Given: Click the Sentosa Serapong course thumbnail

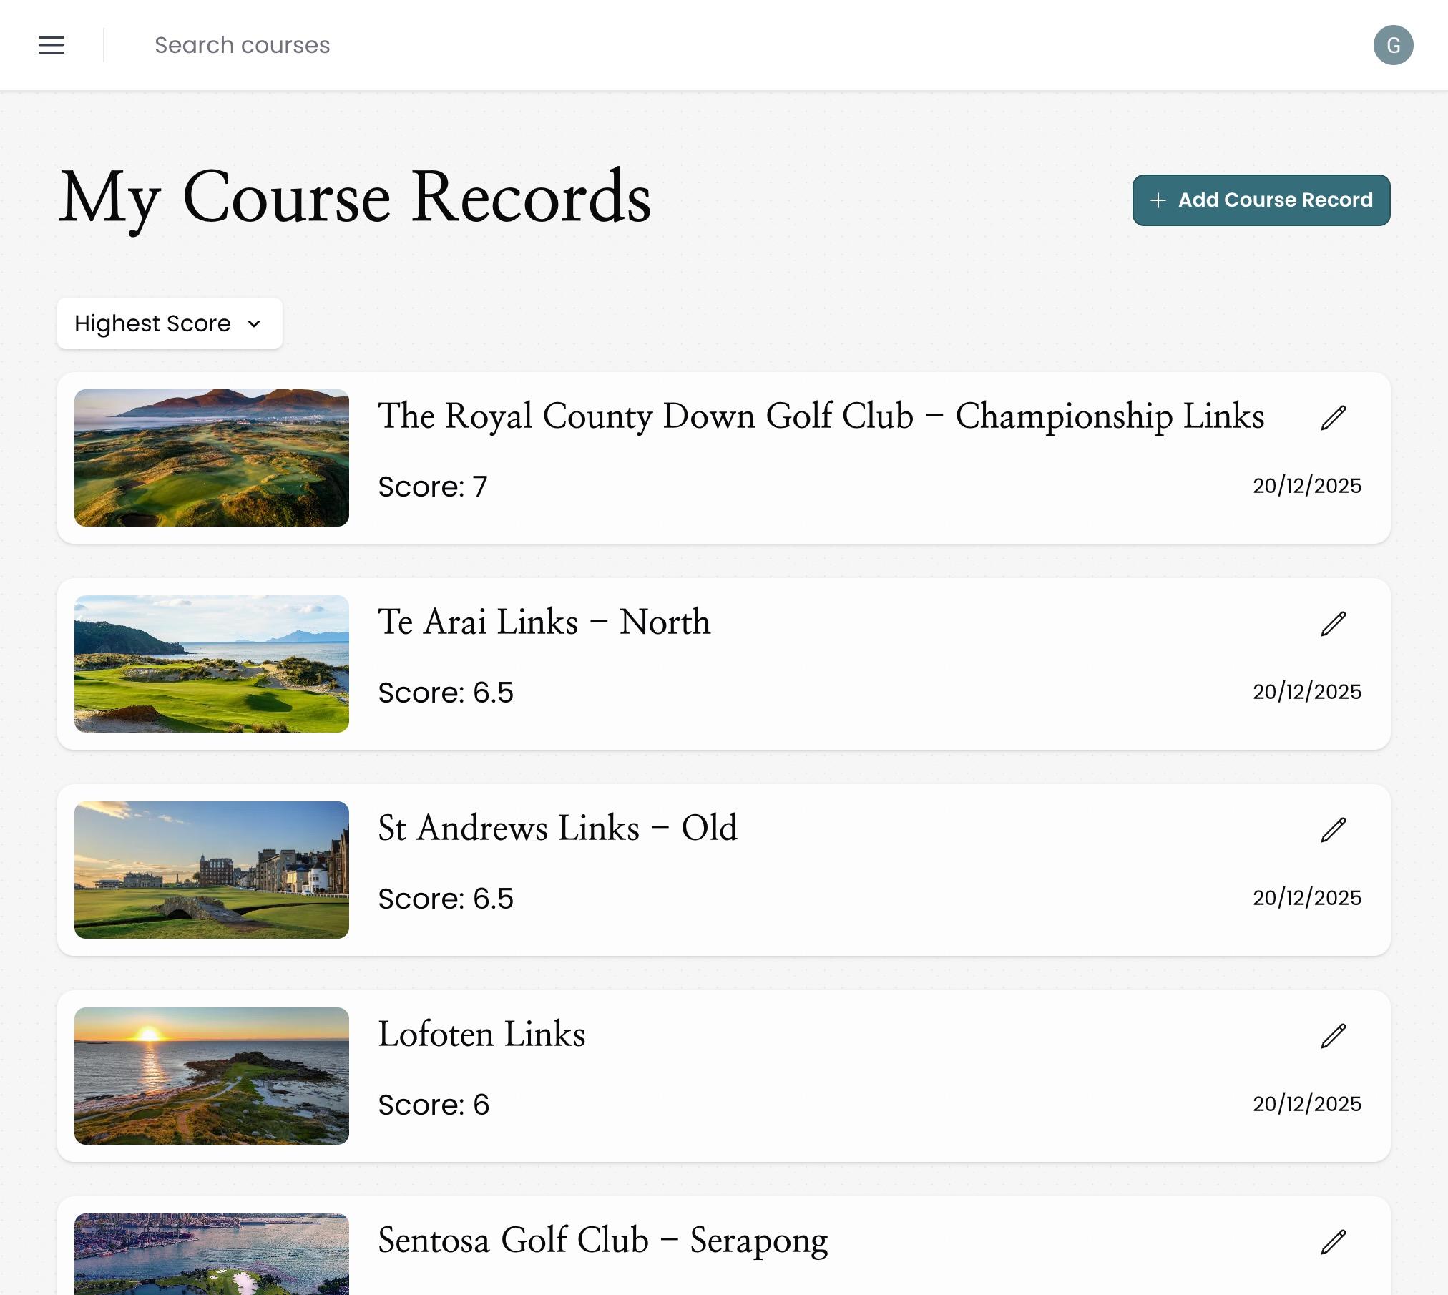Looking at the screenshot, I should click(211, 1259).
